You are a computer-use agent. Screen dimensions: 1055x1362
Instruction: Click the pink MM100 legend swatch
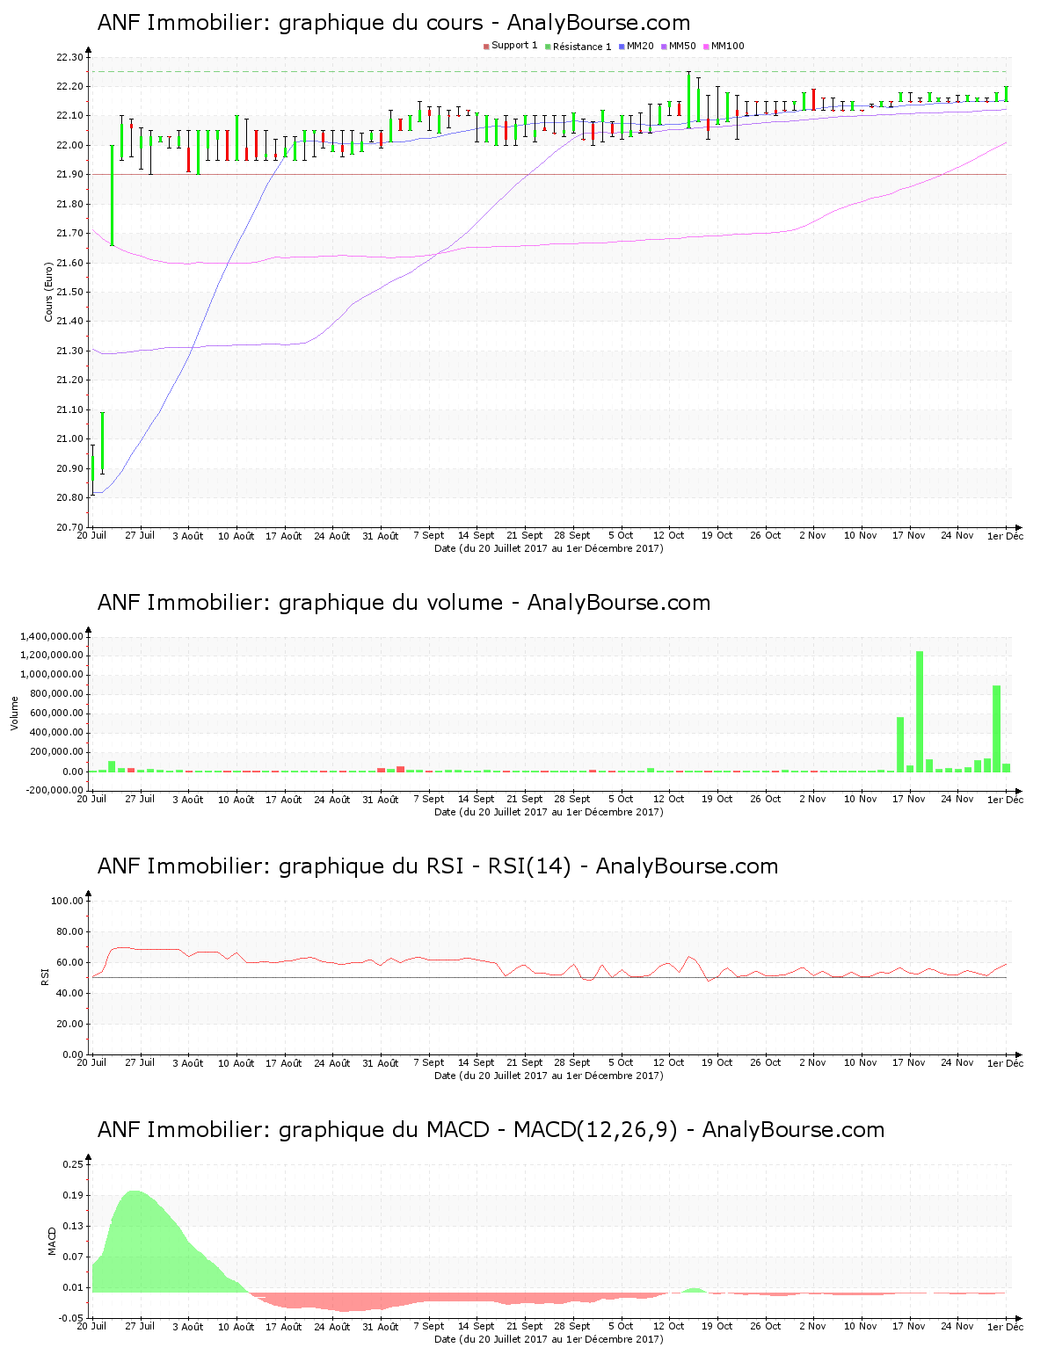[x=706, y=47]
